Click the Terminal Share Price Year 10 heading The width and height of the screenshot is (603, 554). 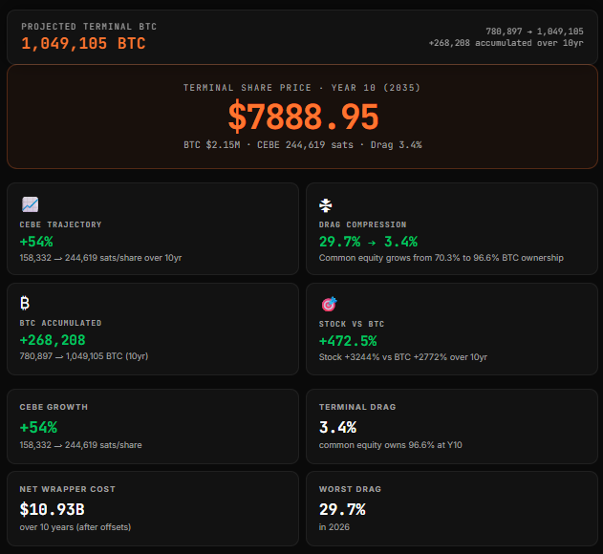[x=302, y=88]
